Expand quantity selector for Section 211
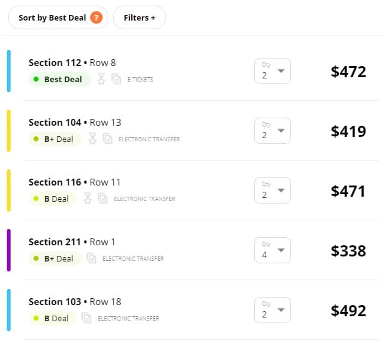383x348 pixels. pyautogui.click(x=272, y=250)
